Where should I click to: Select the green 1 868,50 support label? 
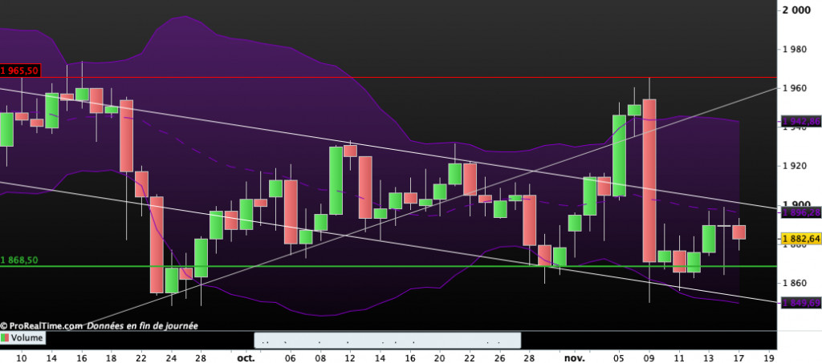click(x=19, y=260)
